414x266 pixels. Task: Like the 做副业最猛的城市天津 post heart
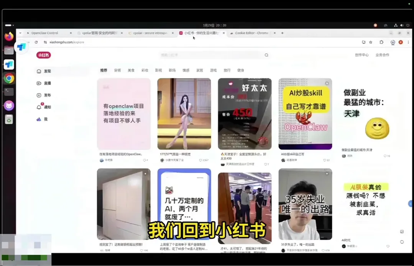click(x=385, y=156)
